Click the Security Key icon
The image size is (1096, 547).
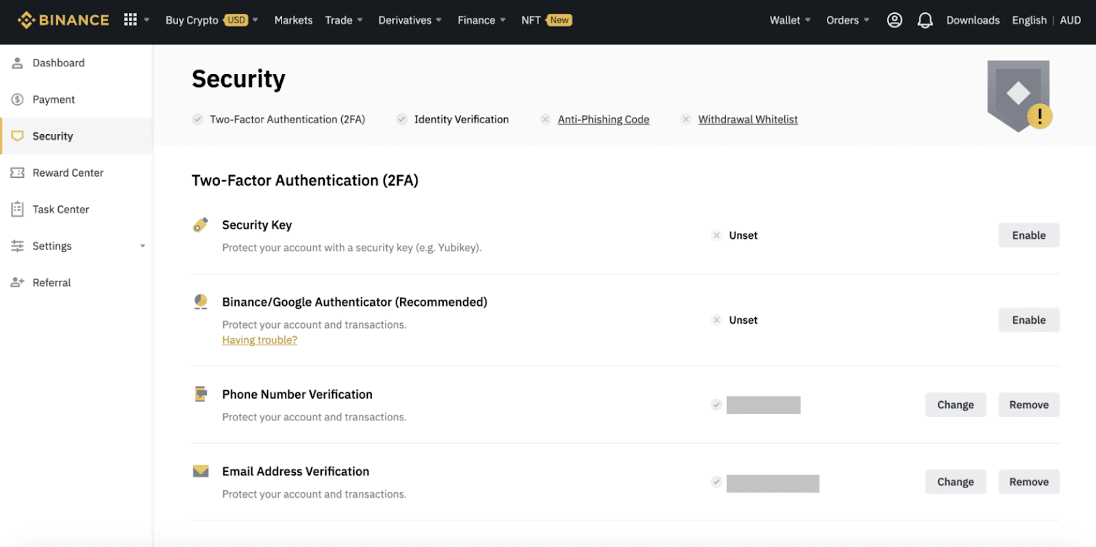pos(201,225)
